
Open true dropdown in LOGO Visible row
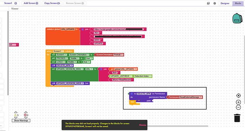(86, 62)
